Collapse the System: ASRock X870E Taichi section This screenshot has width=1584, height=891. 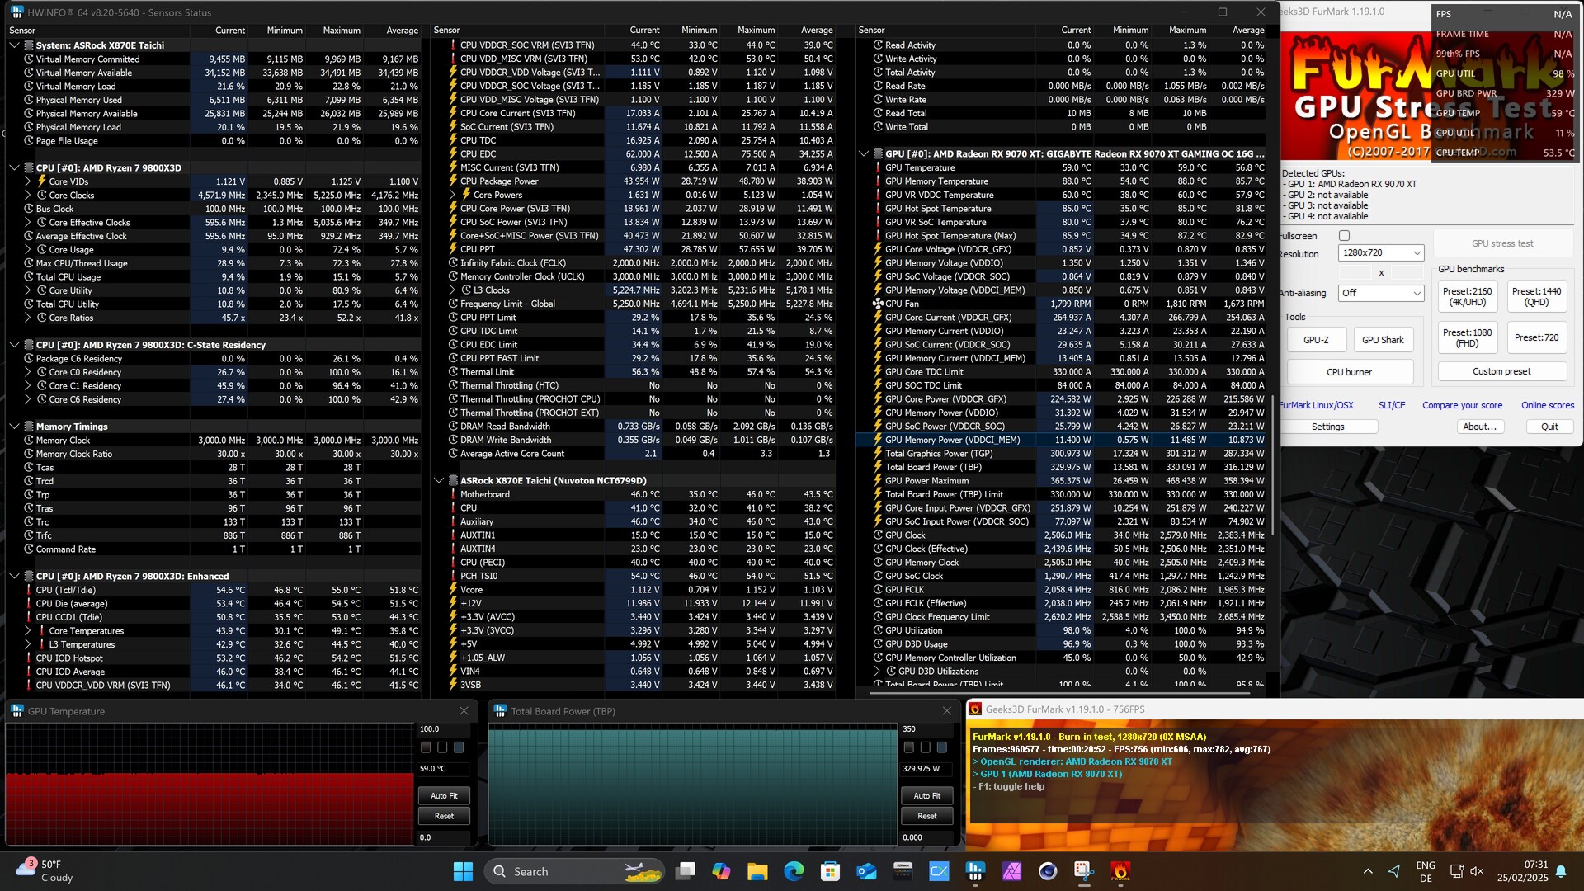pyautogui.click(x=14, y=45)
